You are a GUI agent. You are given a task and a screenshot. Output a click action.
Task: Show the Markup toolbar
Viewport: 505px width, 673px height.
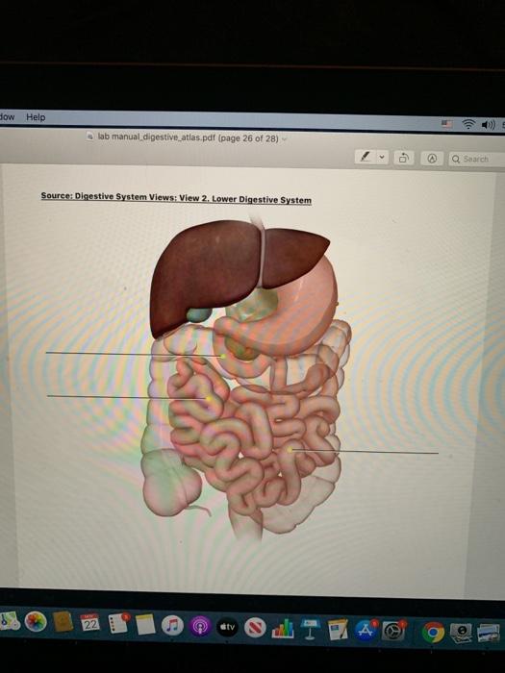[x=433, y=159]
